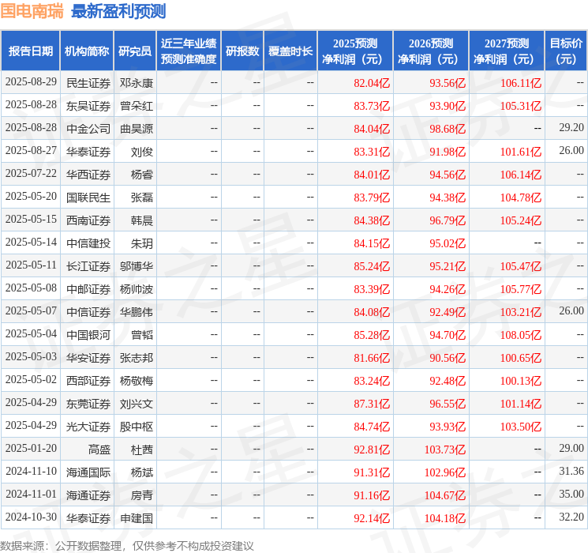Click the 最新盈利预测 title text
This screenshot has height=553, width=588.
click(118, 11)
